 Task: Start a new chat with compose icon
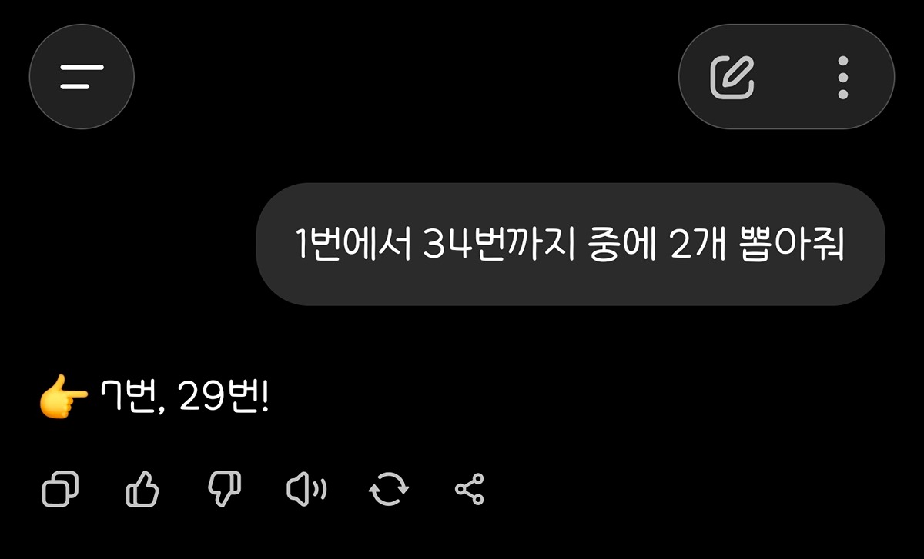[x=732, y=77]
